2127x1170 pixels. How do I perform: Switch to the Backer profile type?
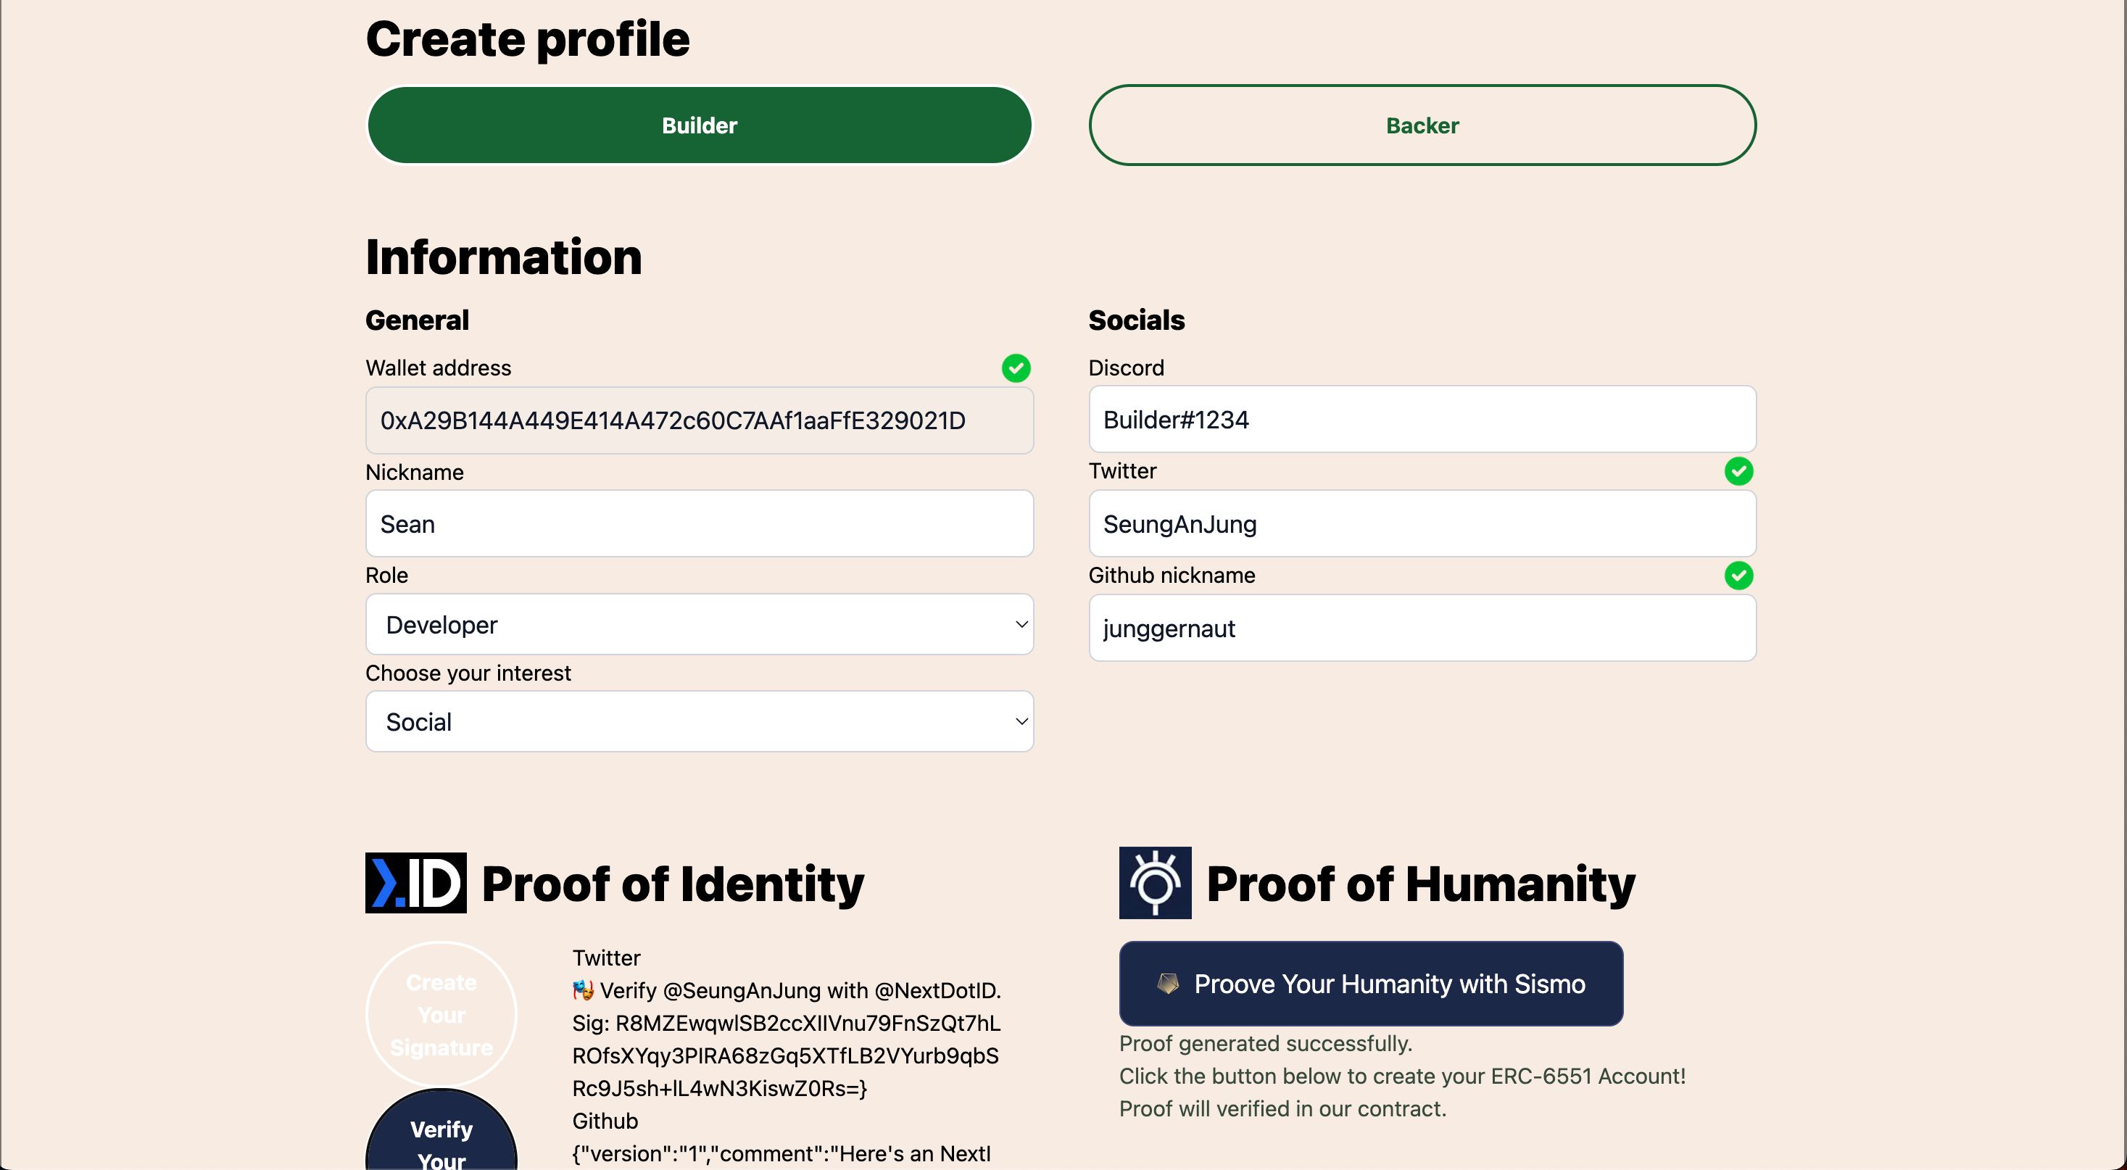point(1422,125)
